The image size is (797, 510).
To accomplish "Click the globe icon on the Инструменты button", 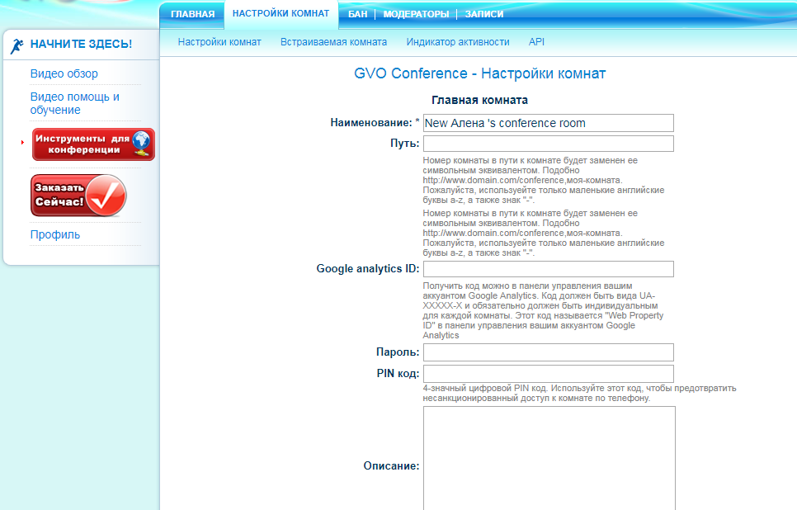I will (x=142, y=143).
